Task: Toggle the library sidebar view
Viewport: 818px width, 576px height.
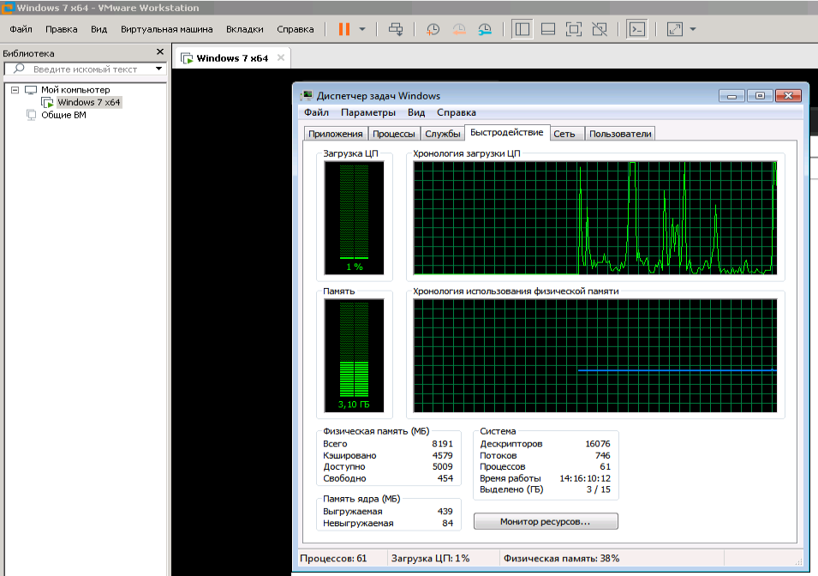Action: tap(522, 29)
